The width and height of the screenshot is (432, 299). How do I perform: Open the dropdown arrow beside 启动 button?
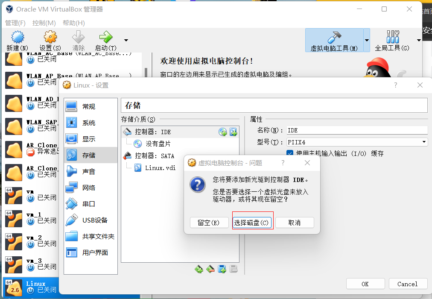126,40
